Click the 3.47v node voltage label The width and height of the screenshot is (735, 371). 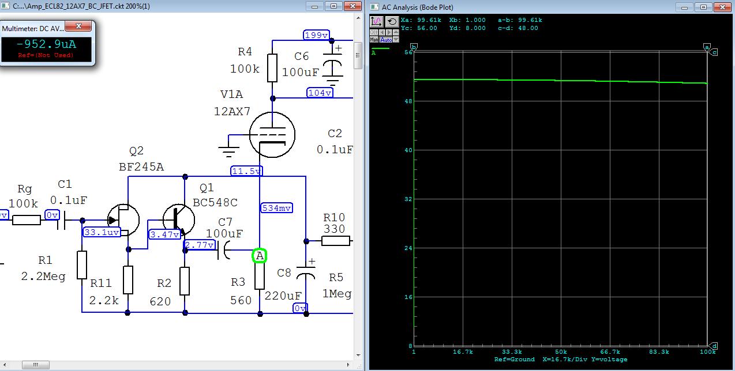(x=164, y=234)
